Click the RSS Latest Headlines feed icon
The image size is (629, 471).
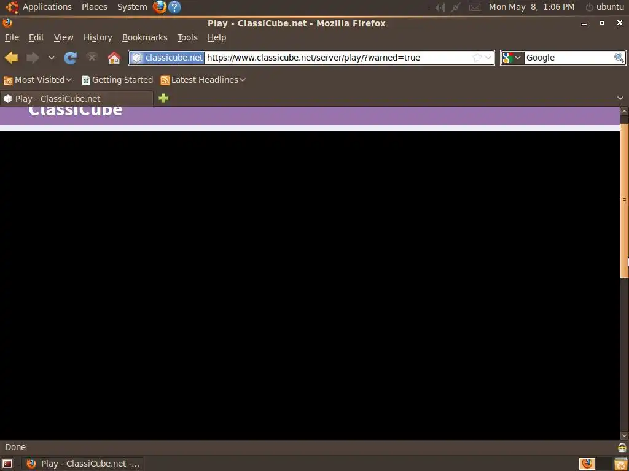click(165, 80)
